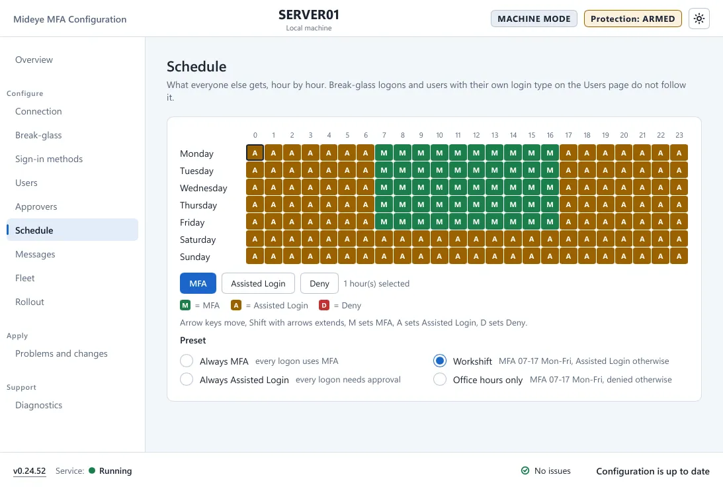Click the Schedule page heading
This screenshot has width=723, height=489.
(196, 66)
